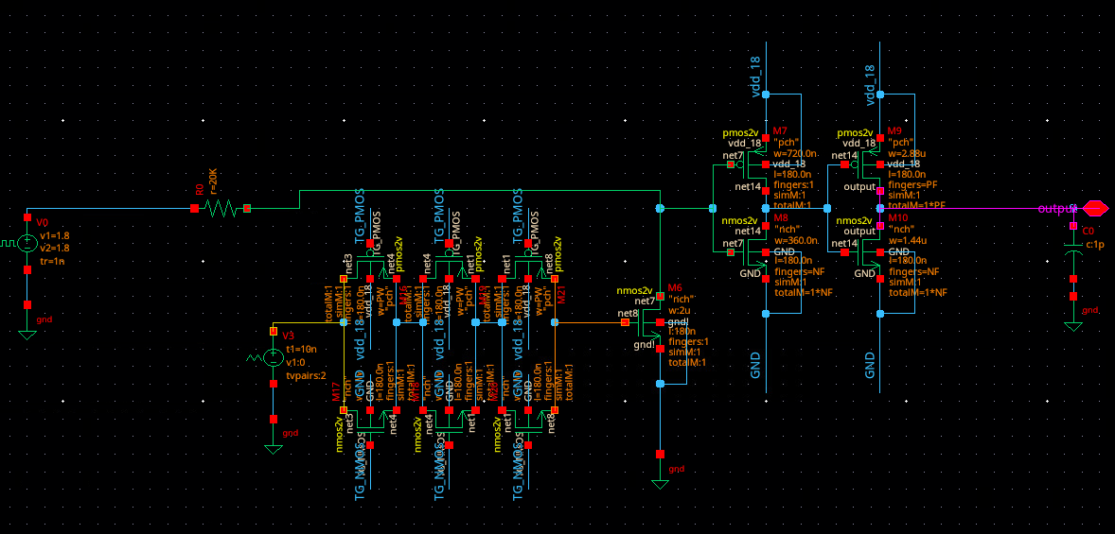Click the w=2.88u width label of M9
Viewport: 1115px width, 534px height.
click(x=907, y=153)
